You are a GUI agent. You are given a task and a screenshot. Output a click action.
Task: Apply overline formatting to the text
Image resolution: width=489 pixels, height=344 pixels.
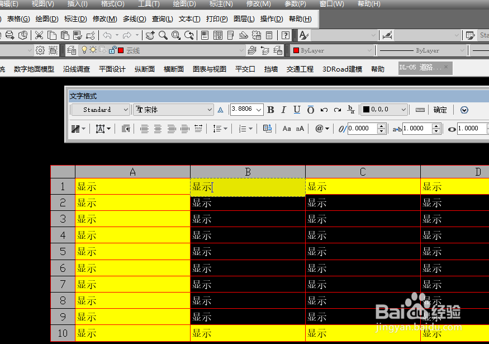point(310,109)
